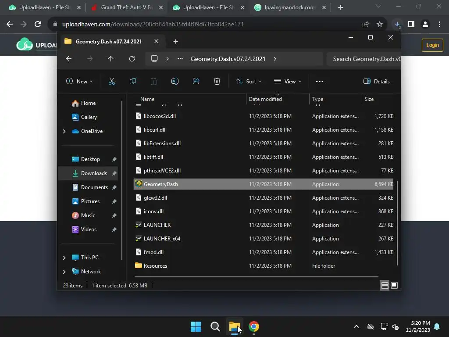
Task: Click the horizontal scrollbar under file list
Action: pos(256,277)
